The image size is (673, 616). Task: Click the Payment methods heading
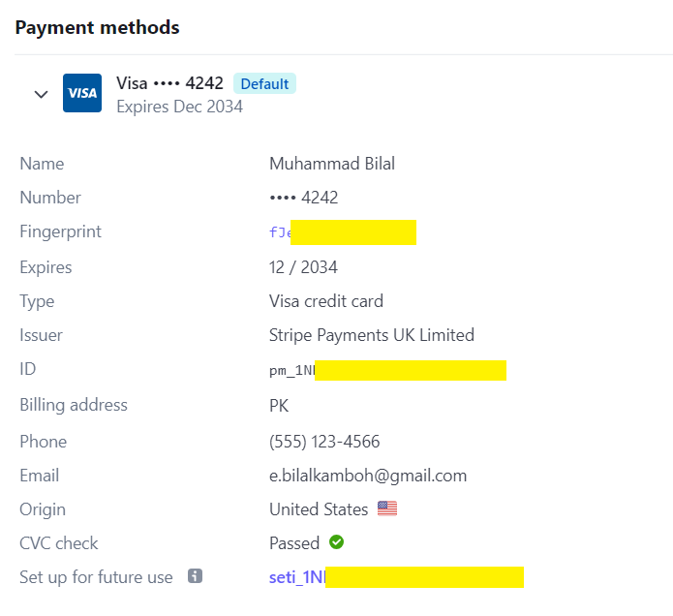tap(98, 27)
